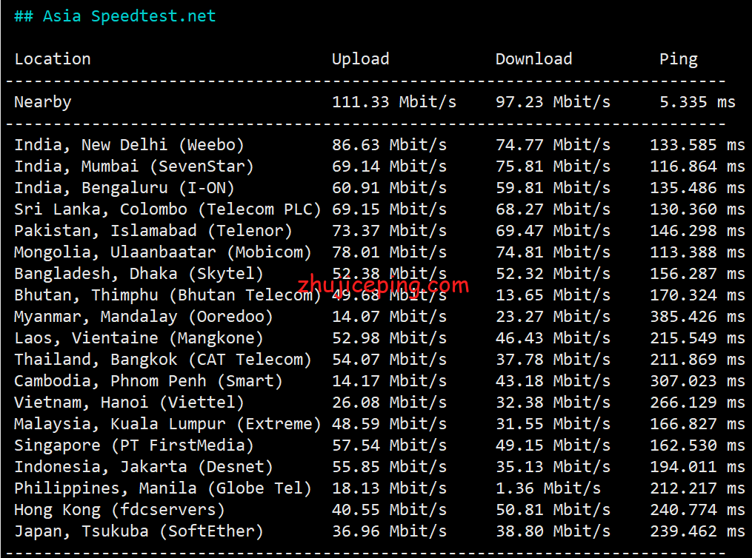Select "India, Mumbai (SevenStar)" location
This screenshot has width=752, height=558.
134,167
